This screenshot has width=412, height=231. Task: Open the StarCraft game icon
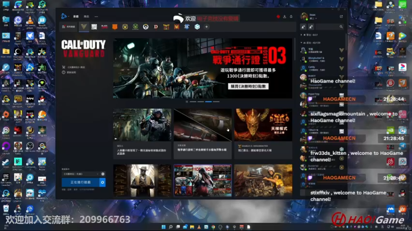[x=187, y=27]
